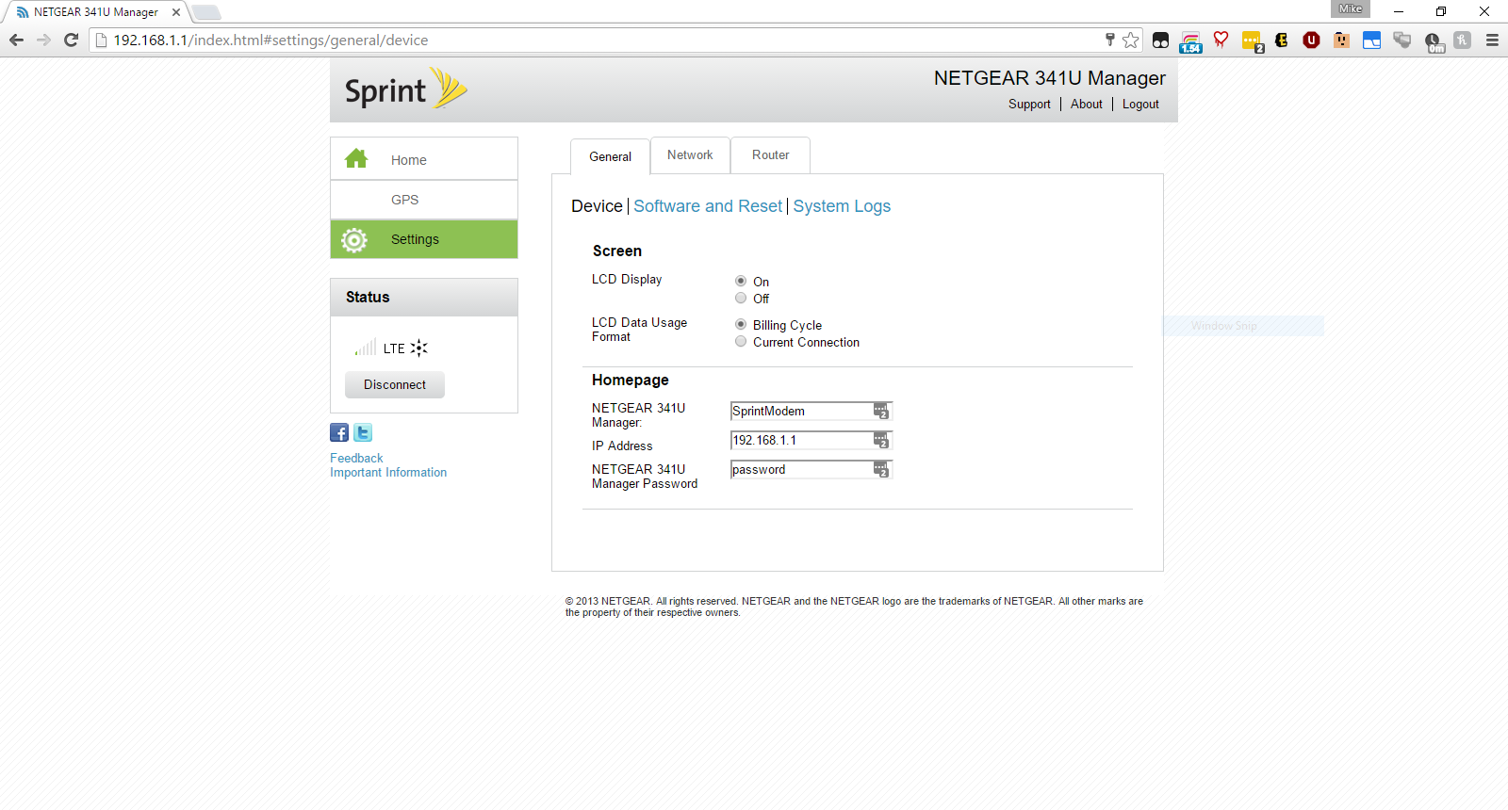The height and width of the screenshot is (810, 1508).
Task: Click the Disconnect button
Action: tap(395, 384)
